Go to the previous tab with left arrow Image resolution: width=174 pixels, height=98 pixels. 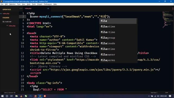tap(20, 8)
